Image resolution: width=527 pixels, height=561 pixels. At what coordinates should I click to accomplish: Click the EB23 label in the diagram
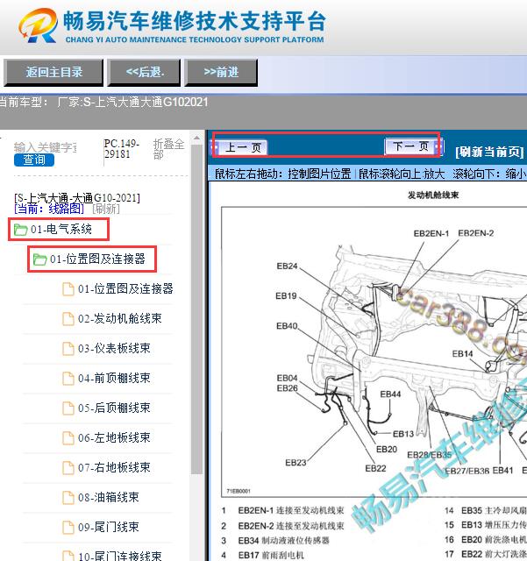click(296, 463)
